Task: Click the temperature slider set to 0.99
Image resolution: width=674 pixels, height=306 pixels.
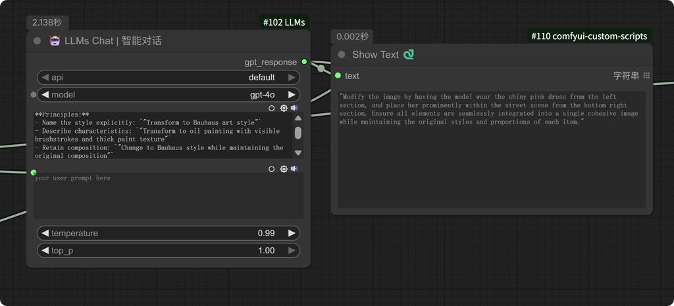Action: tap(168, 233)
